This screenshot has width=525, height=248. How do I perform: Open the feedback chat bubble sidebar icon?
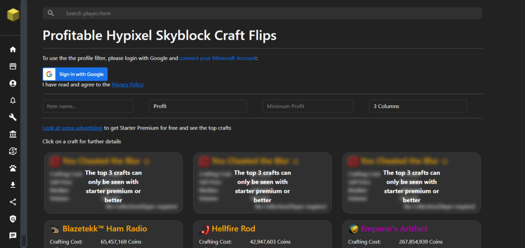(13, 236)
